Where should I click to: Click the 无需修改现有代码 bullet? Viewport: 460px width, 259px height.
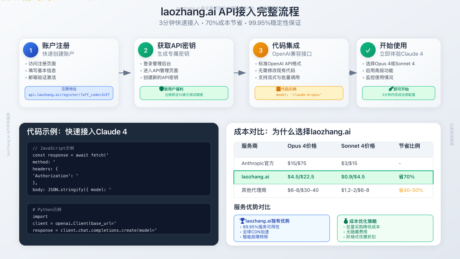click(275, 71)
